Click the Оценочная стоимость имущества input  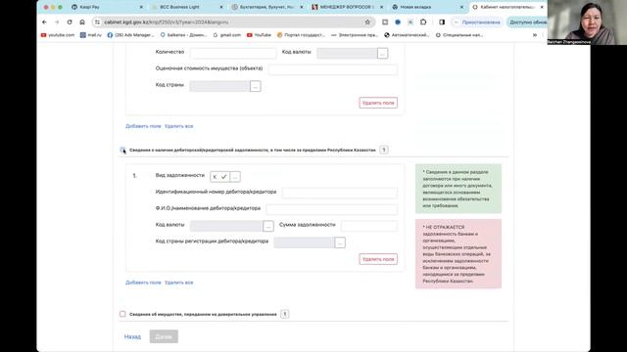333,69
